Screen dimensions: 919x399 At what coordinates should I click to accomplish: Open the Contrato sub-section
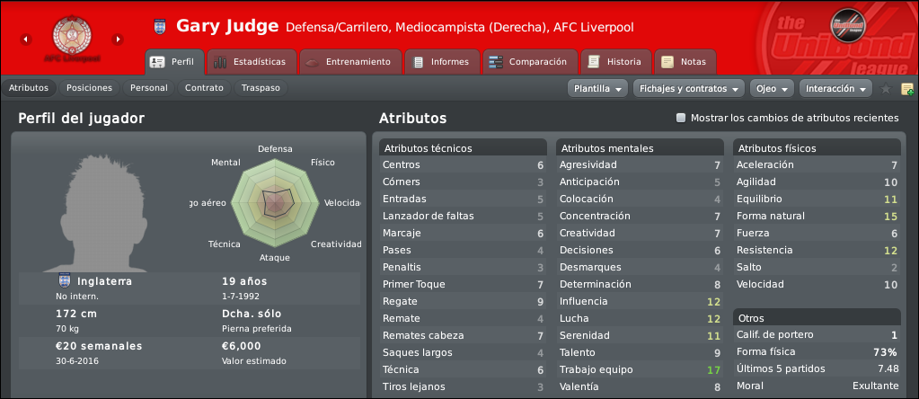(204, 88)
